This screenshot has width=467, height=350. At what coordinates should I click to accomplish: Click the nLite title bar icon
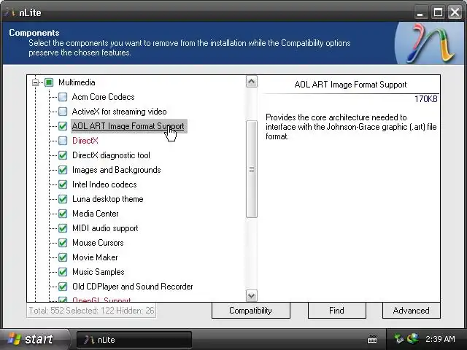point(10,12)
